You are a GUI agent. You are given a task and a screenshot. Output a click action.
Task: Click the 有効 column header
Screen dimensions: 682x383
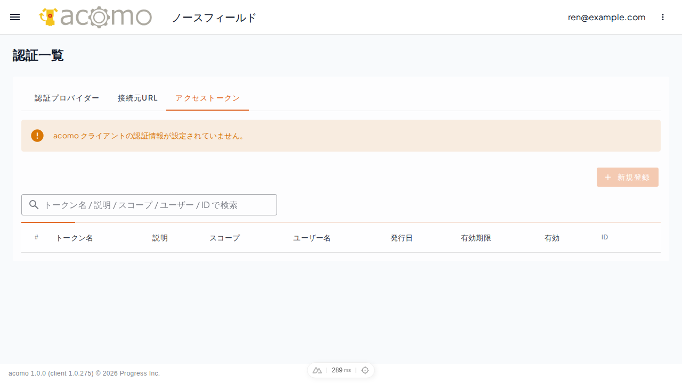pyautogui.click(x=552, y=238)
